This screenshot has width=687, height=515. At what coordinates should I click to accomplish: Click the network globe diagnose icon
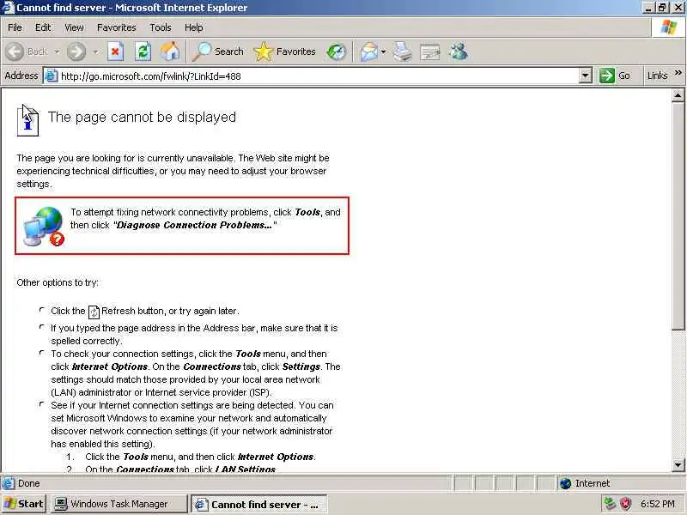pyautogui.click(x=44, y=226)
